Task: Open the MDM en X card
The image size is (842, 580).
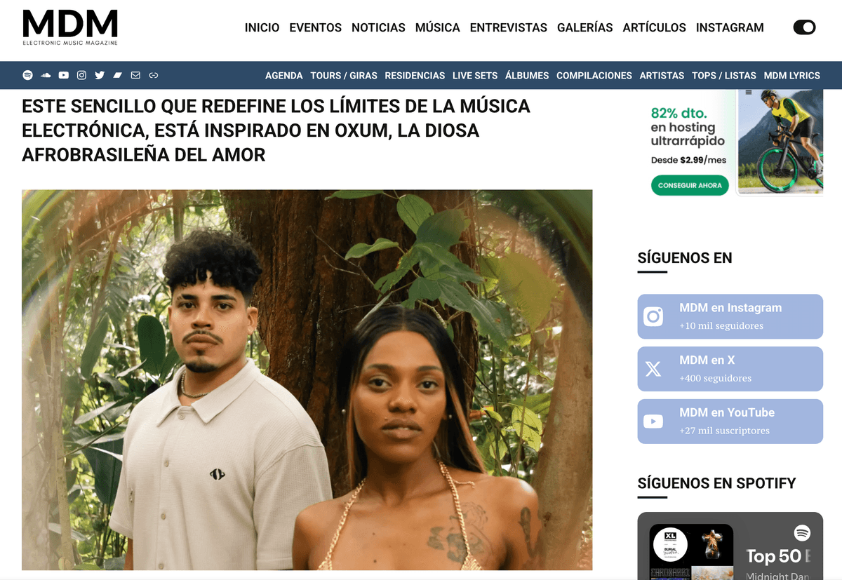Action: (730, 369)
